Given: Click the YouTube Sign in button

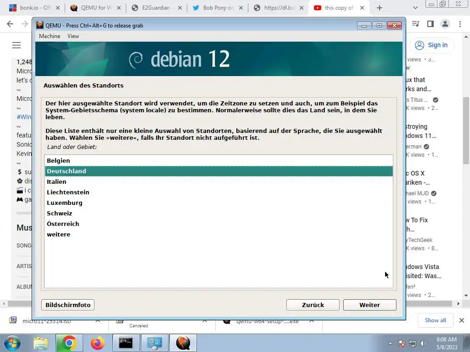Looking at the screenshot, I should [x=431, y=45].
